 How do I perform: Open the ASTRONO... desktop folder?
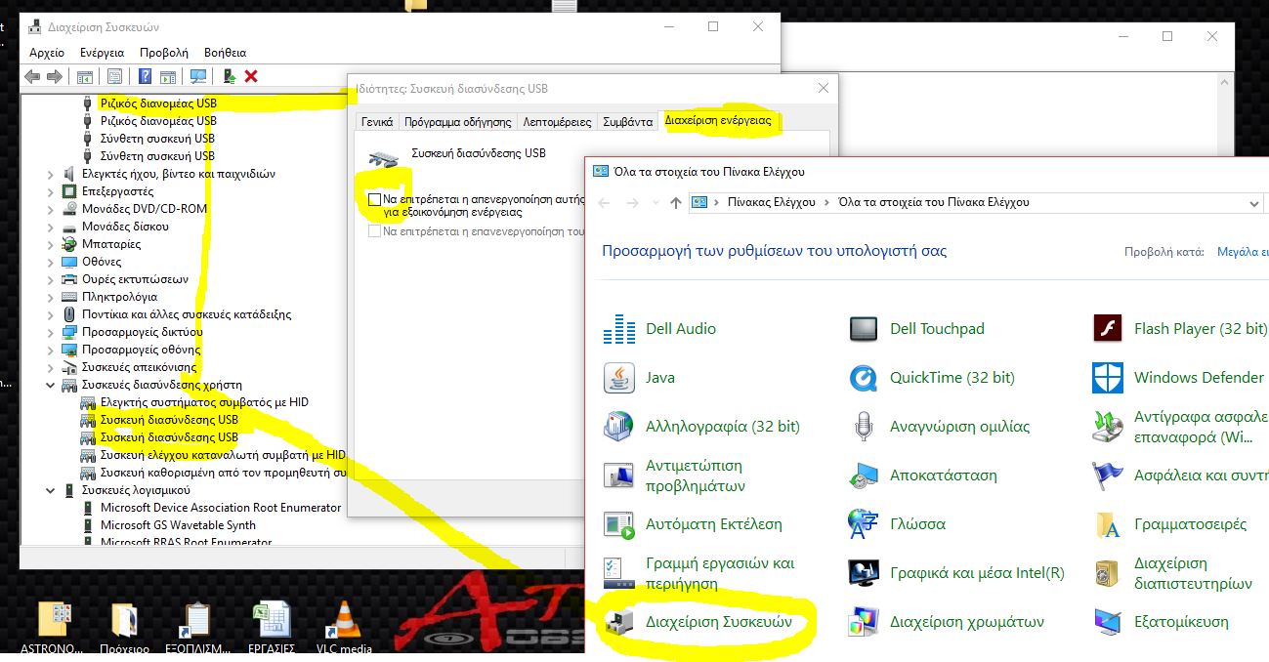click(54, 626)
